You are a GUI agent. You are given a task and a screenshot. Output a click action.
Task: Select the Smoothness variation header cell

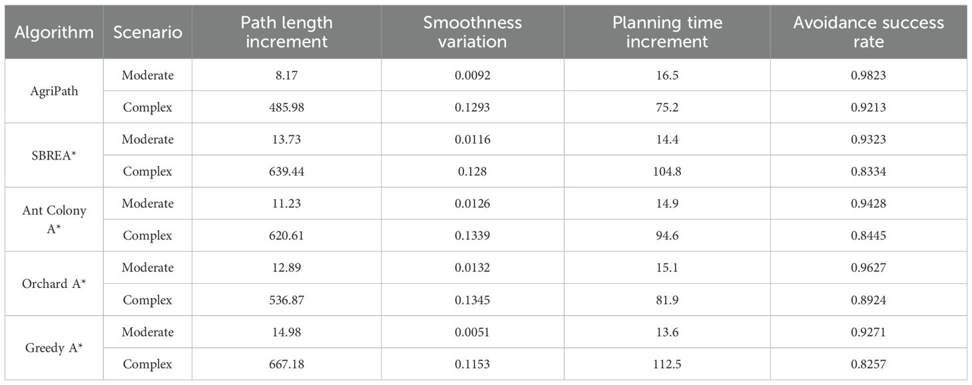click(x=472, y=33)
